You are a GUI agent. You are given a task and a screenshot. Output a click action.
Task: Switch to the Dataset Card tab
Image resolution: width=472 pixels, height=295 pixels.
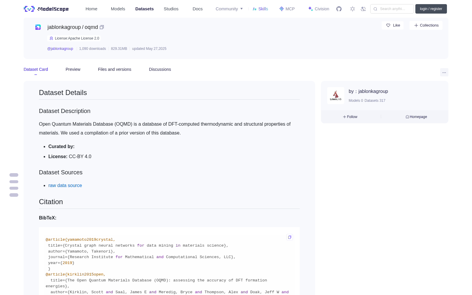[x=36, y=69]
